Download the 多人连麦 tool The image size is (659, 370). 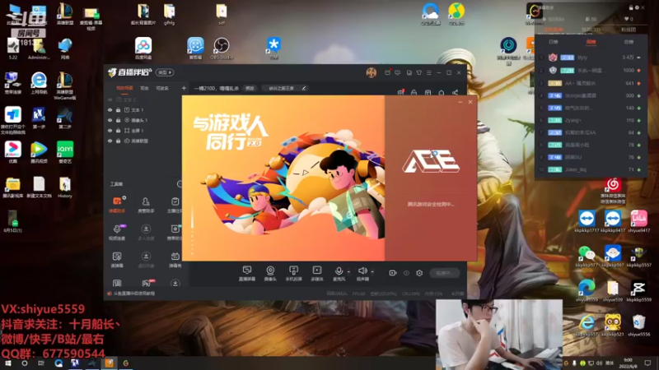click(x=146, y=232)
